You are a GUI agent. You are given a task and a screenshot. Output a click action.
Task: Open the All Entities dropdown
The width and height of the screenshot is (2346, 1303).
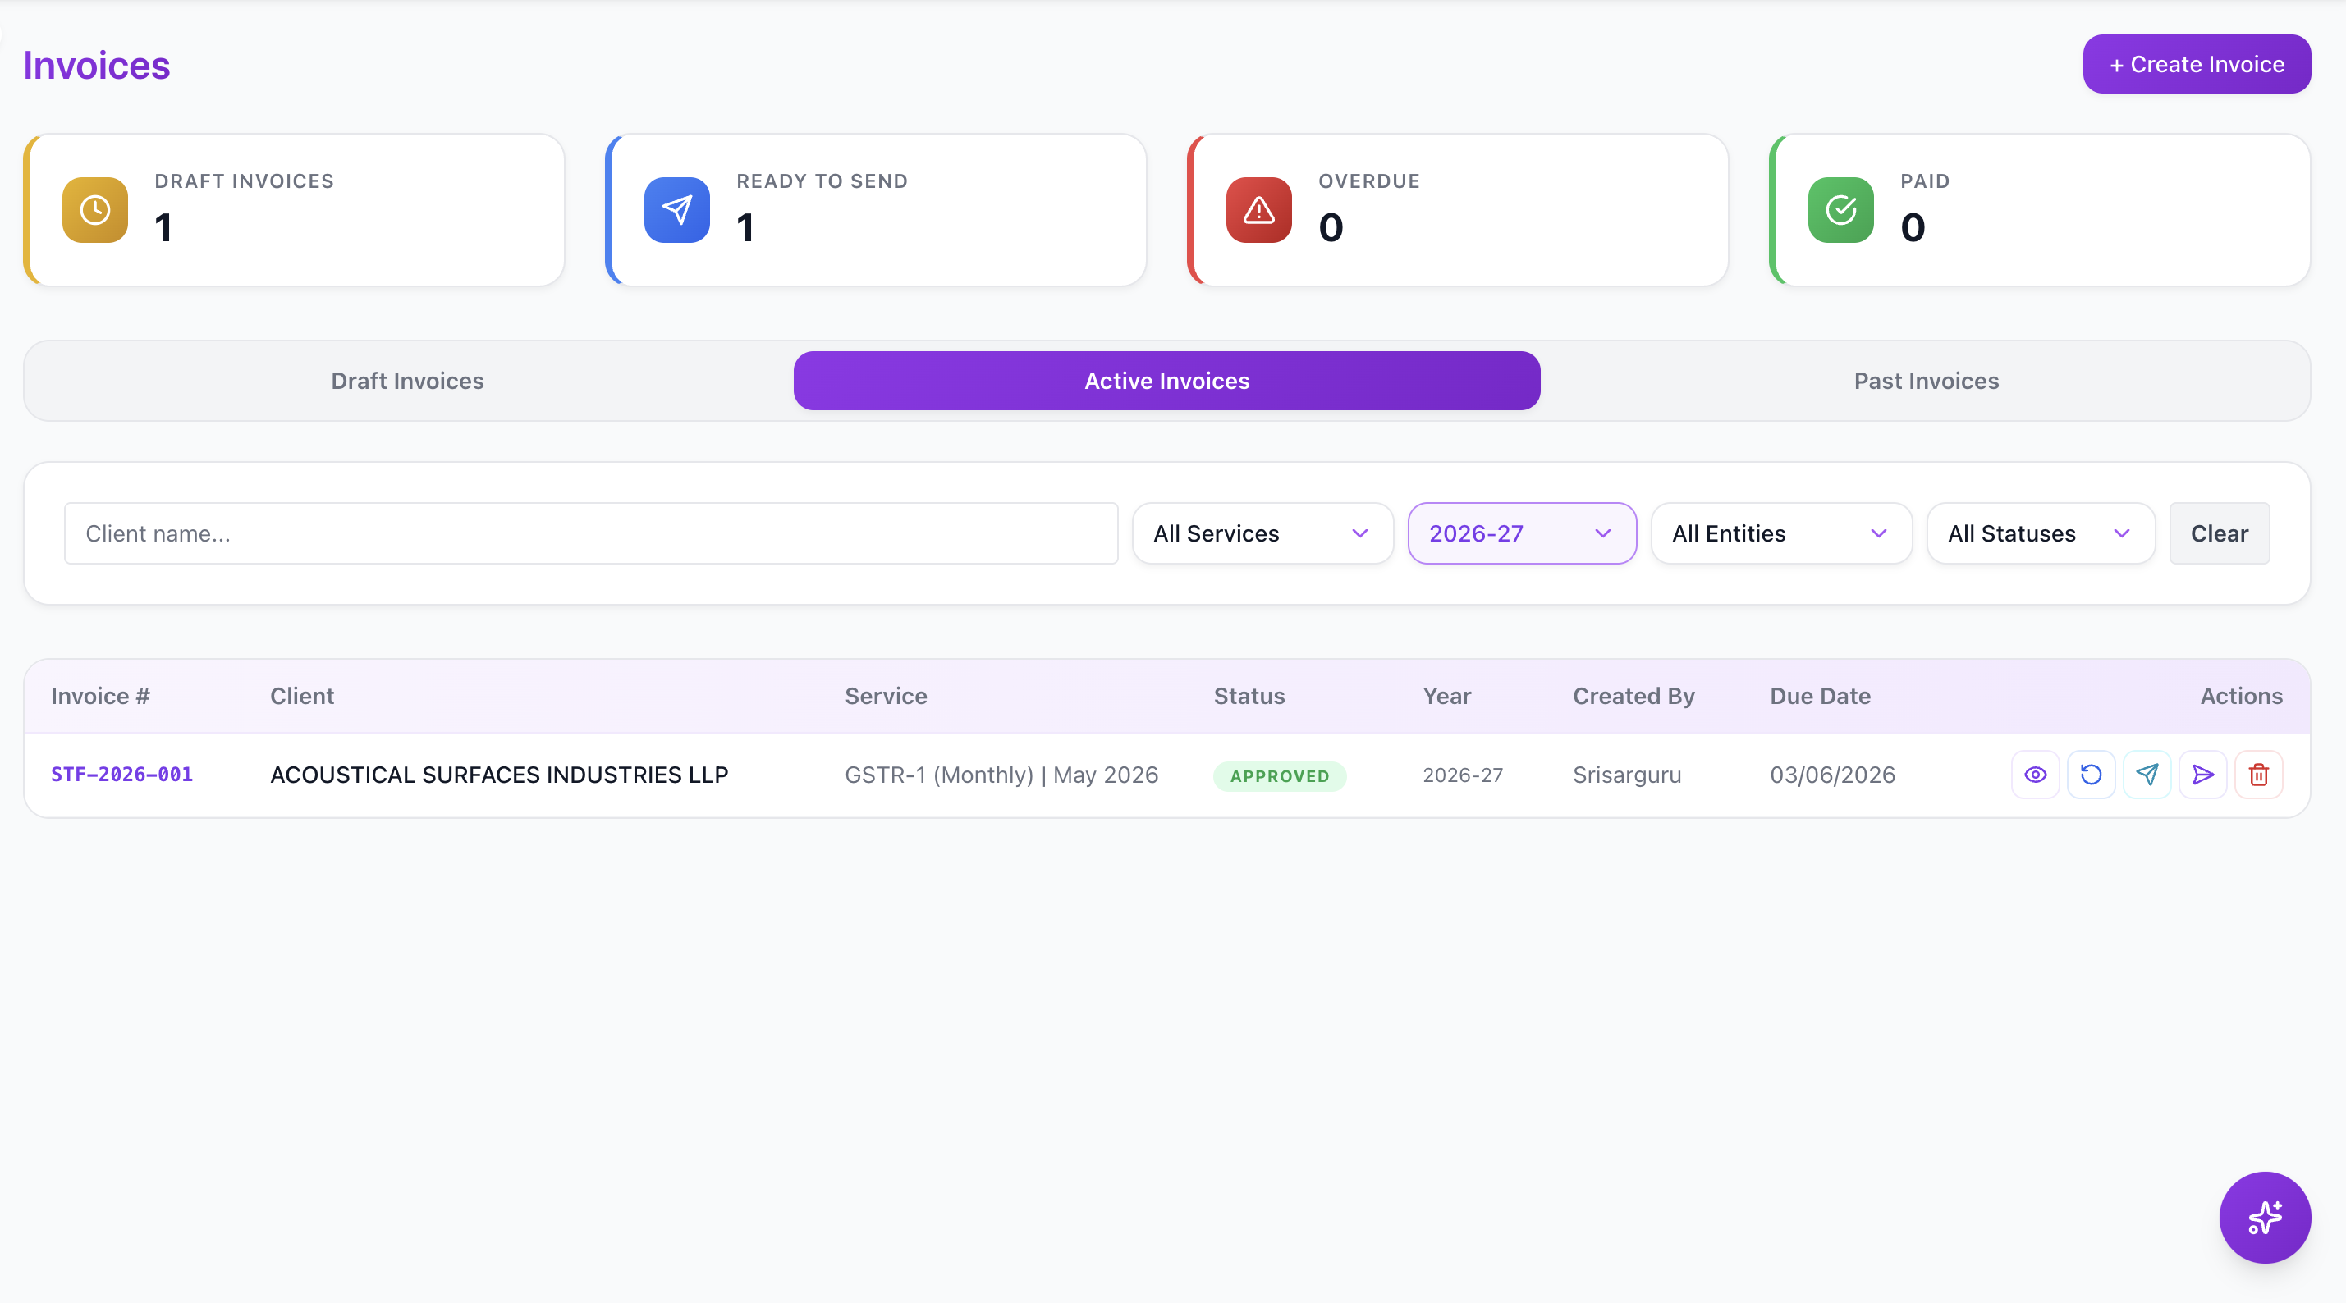click(1780, 533)
